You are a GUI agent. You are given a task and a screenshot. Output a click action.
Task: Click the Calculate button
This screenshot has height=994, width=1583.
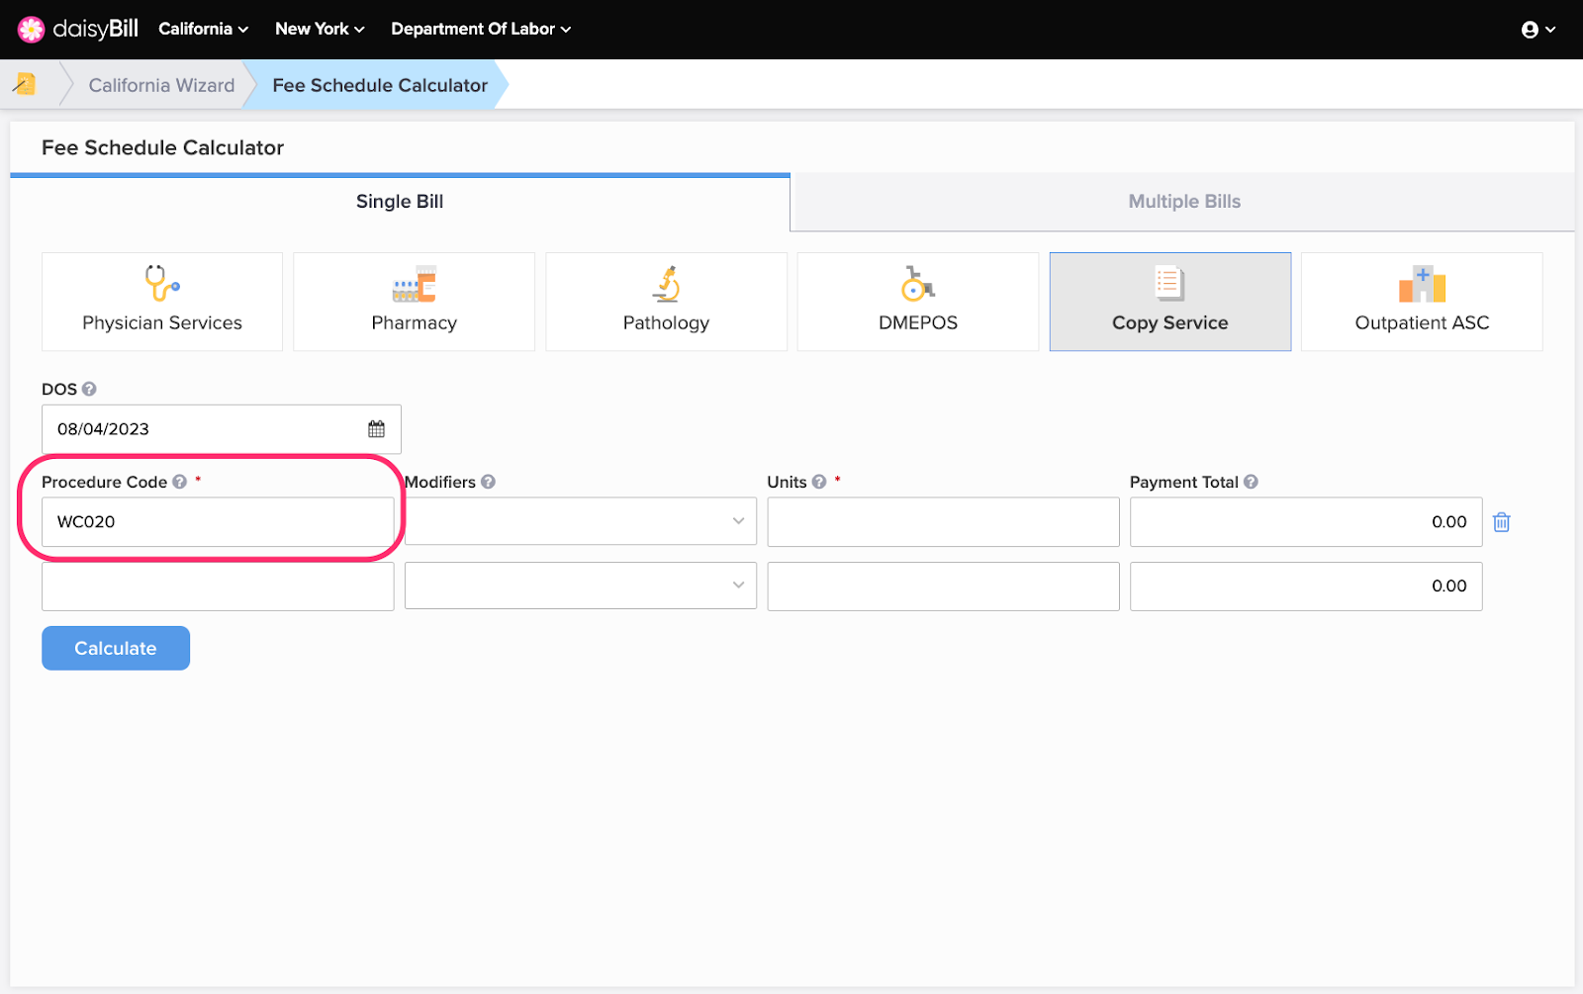[x=116, y=648]
